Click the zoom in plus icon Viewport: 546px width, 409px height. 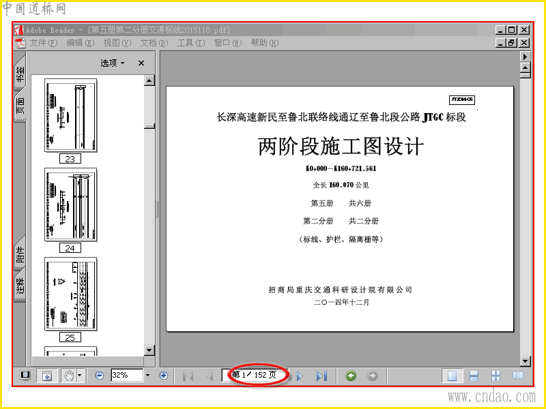point(164,376)
